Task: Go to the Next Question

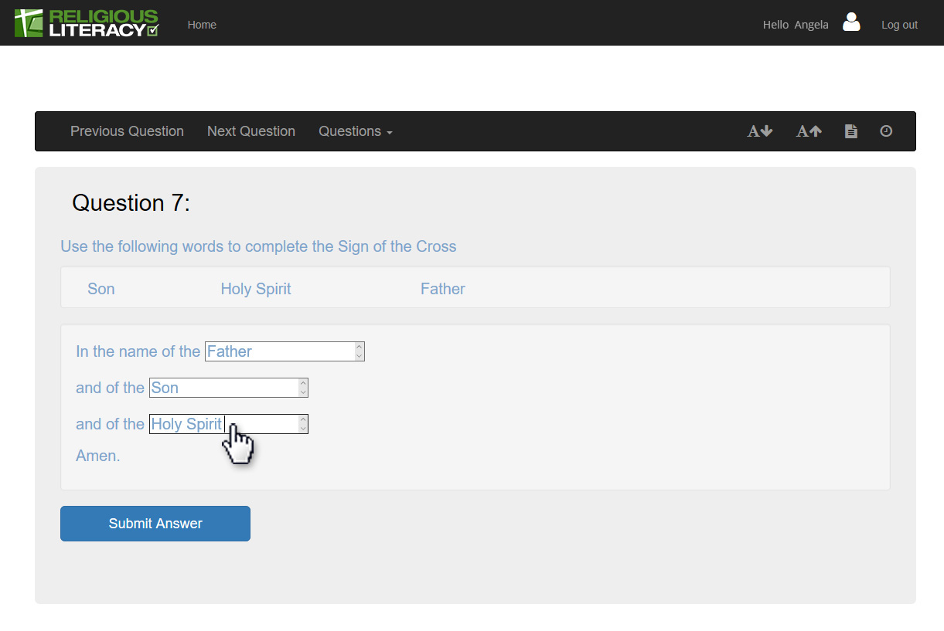Action: [x=251, y=131]
